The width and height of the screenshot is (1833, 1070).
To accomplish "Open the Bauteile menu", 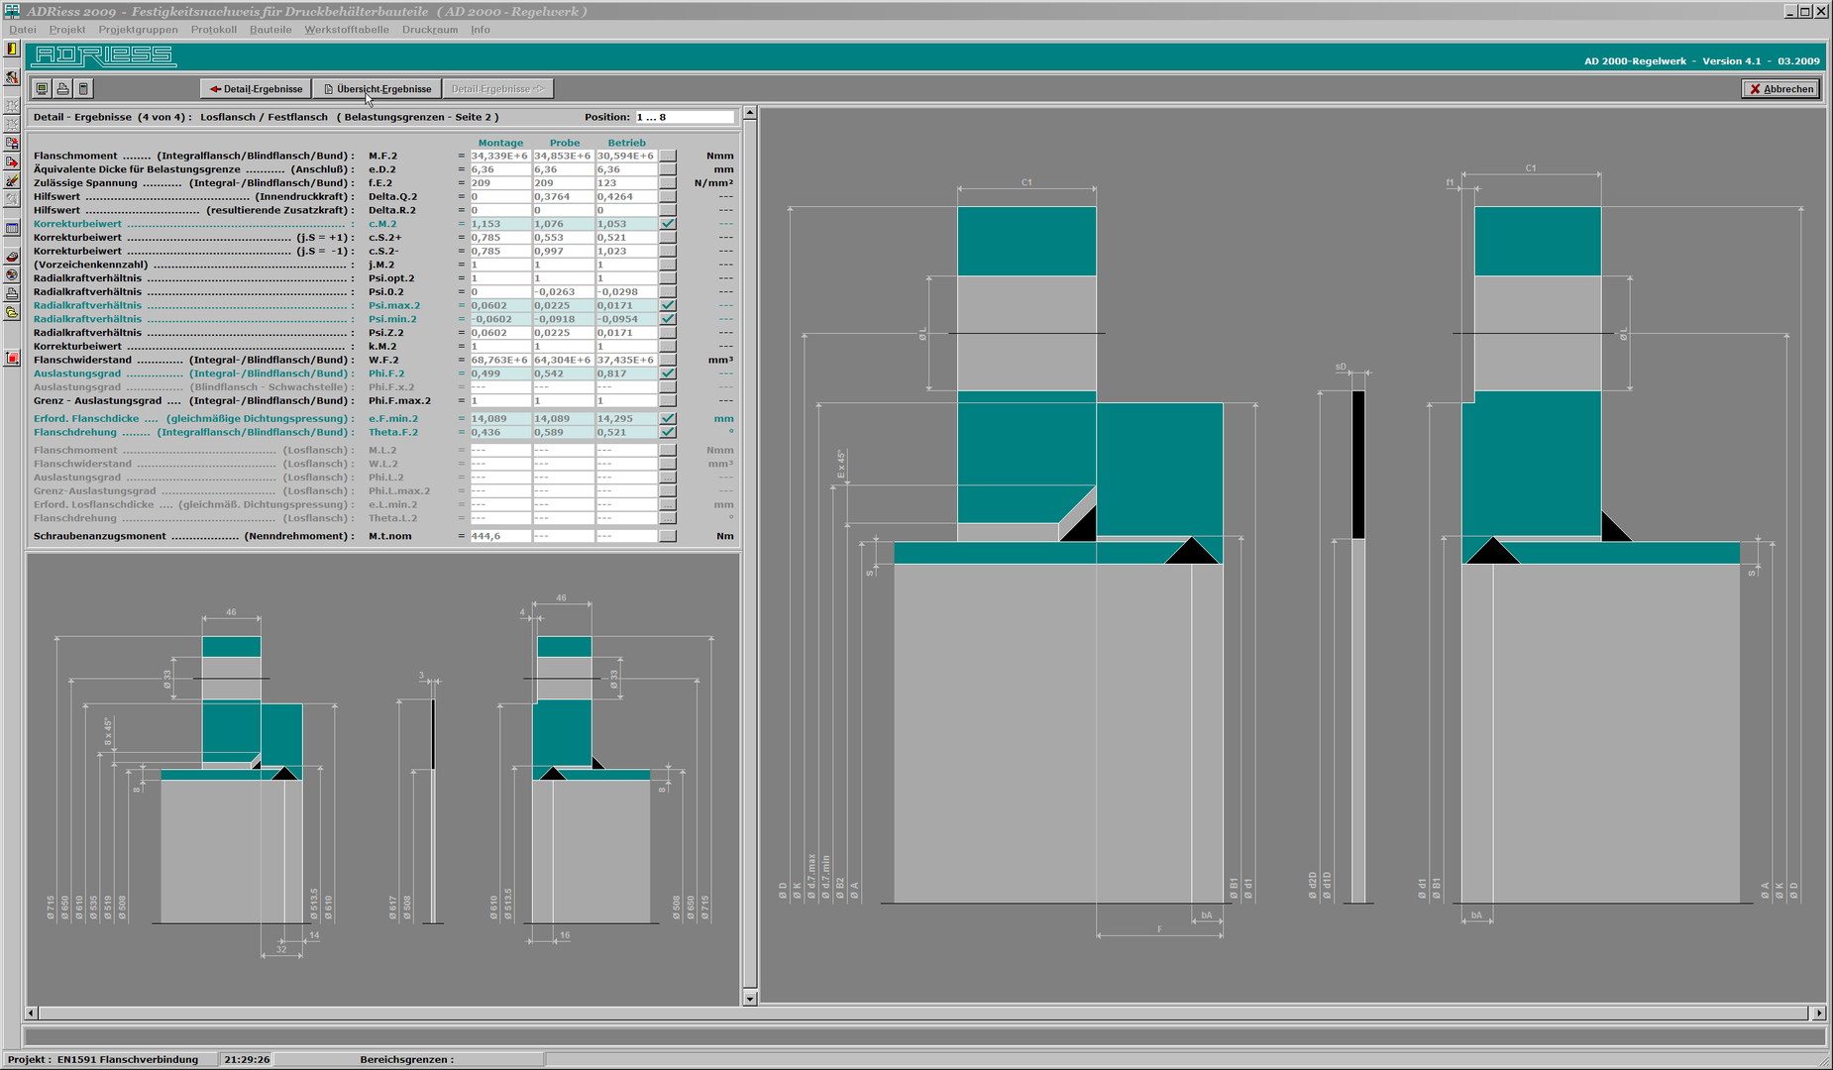I will [x=270, y=30].
